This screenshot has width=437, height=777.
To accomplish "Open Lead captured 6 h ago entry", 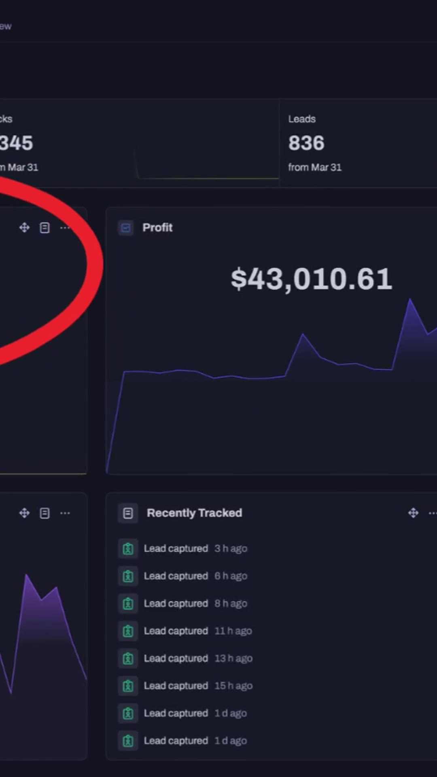I will pyautogui.click(x=195, y=576).
